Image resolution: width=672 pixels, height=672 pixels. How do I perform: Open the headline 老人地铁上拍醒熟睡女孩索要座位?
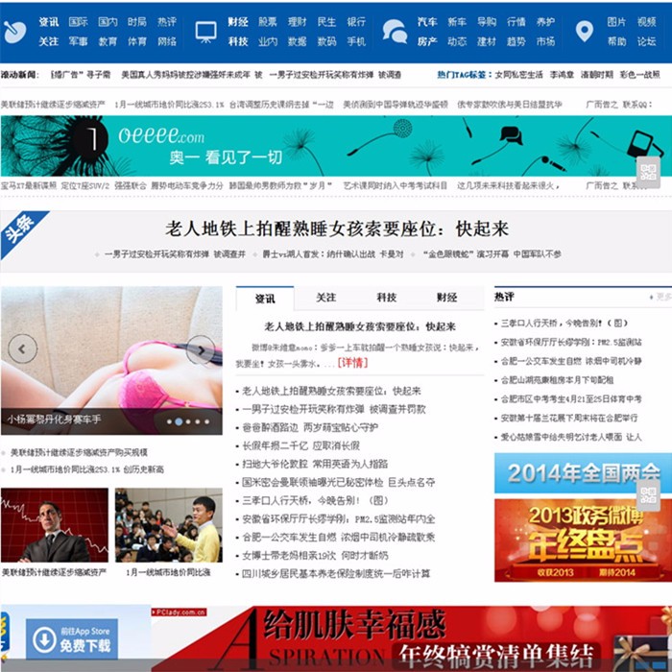tap(336, 228)
